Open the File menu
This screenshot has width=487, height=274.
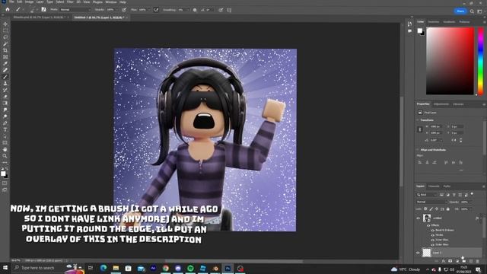pos(11,2)
